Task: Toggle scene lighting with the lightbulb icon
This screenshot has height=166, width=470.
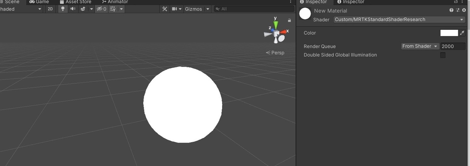Action: pos(63,9)
